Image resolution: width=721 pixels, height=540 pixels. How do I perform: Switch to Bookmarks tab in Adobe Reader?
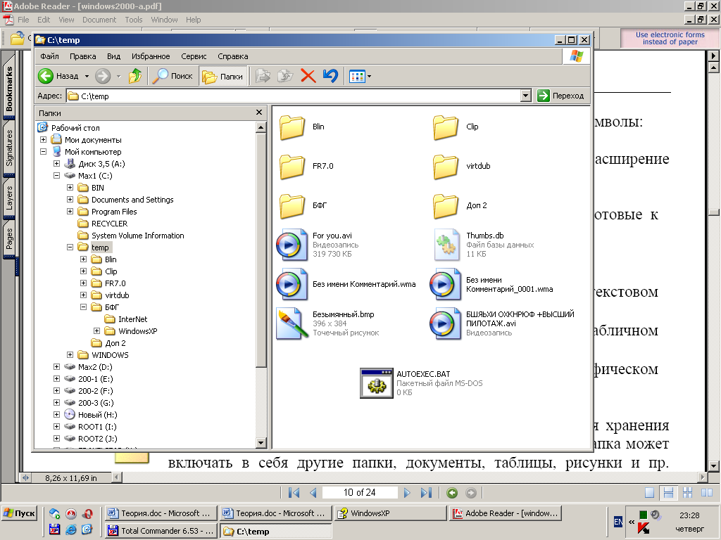coord(9,89)
